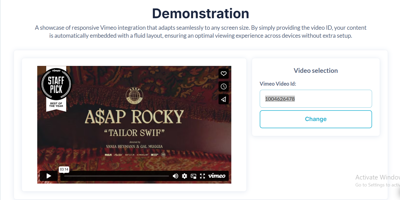Like the video with the heart icon
The height and width of the screenshot is (200, 400).
tap(224, 74)
